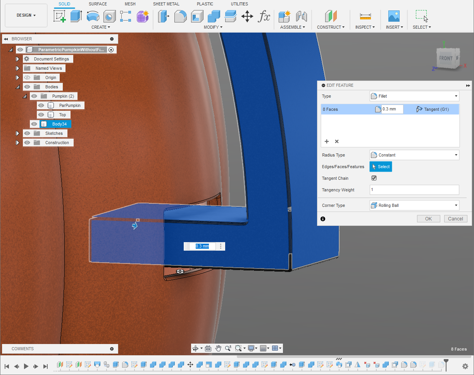
Task: Switch to the SURFACE tab
Action: click(98, 4)
